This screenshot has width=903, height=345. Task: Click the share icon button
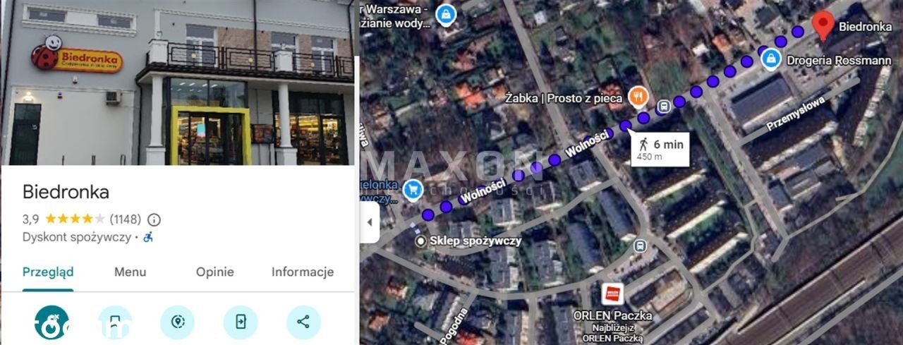pos(303,322)
